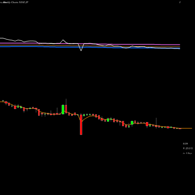Click the white line's upward peak in the upper panel

tap(63, 40)
